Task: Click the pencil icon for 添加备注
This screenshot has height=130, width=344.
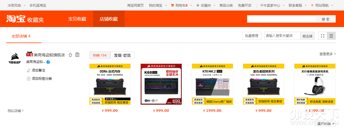Action: [28, 70]
